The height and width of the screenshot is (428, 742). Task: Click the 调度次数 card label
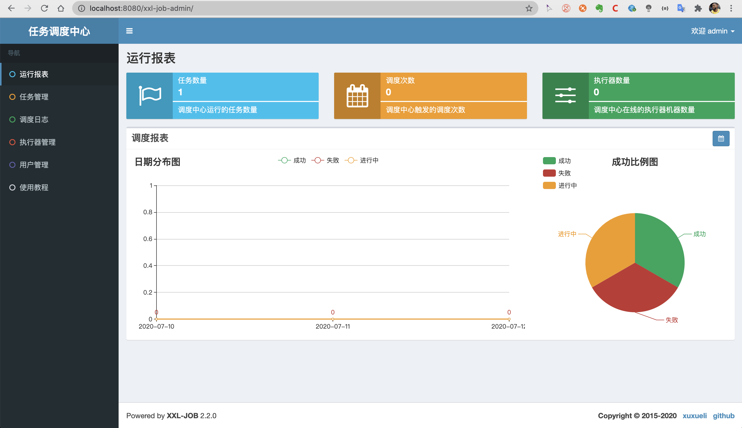pyautogui.click(x=400, y=80)
